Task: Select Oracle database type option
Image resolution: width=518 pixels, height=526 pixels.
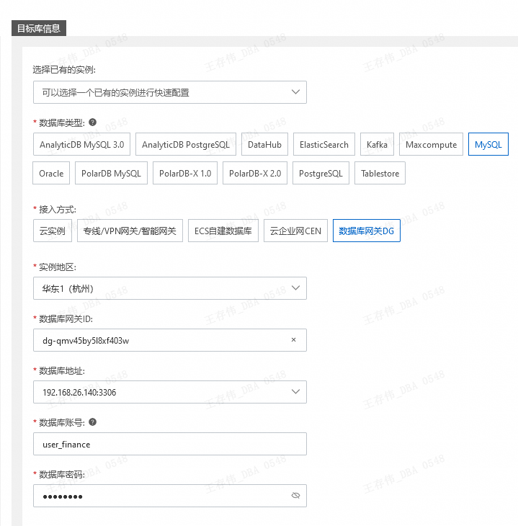Action: (x=51, y=174)
